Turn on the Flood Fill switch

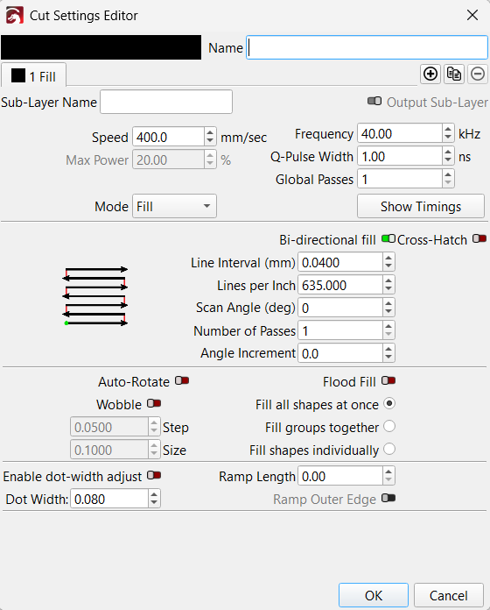click(388, 380)
